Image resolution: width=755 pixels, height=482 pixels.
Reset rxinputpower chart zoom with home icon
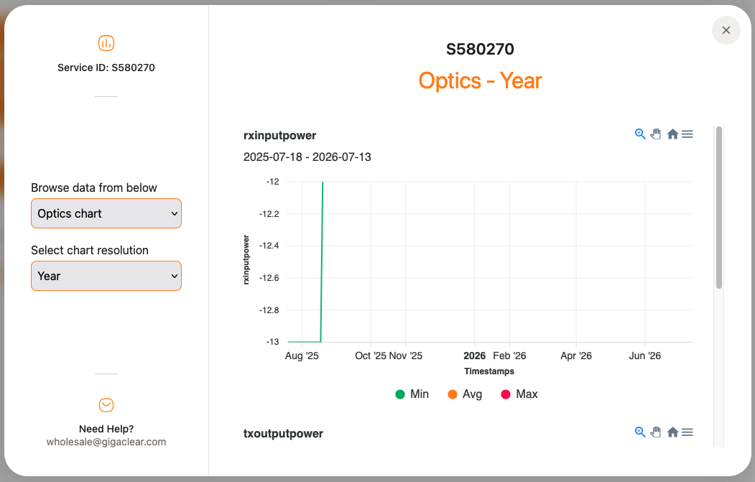click(672, 134)
